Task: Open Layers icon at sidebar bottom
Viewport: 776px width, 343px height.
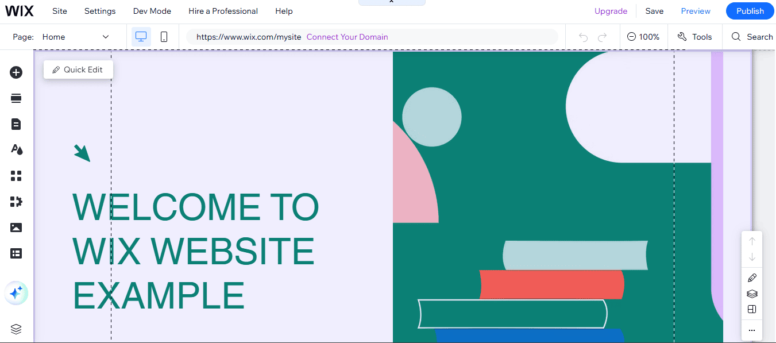Action: [16, 329]
